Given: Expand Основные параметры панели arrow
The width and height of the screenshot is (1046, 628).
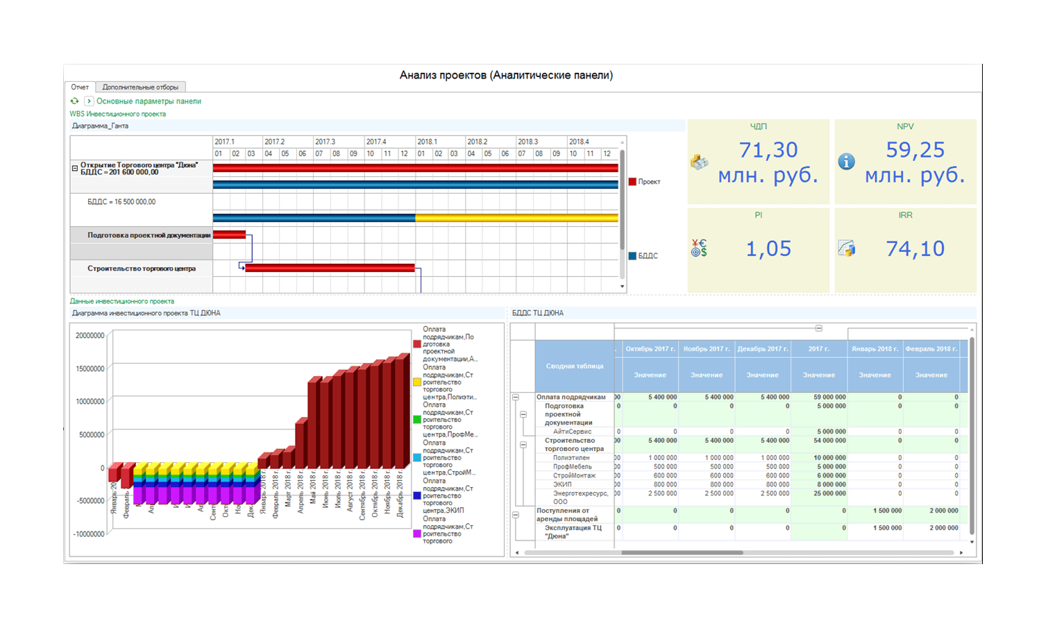Looking at the screenshot, I should coord(89,101).
